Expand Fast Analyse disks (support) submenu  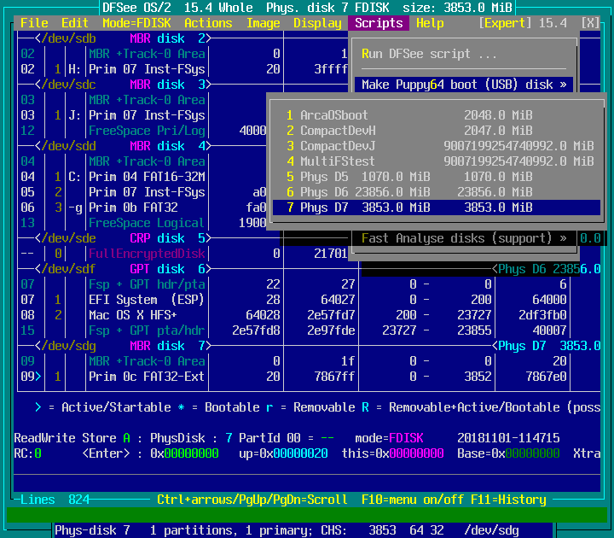click(x=463, y=238)
